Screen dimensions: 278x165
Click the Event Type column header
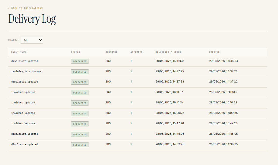18,52
